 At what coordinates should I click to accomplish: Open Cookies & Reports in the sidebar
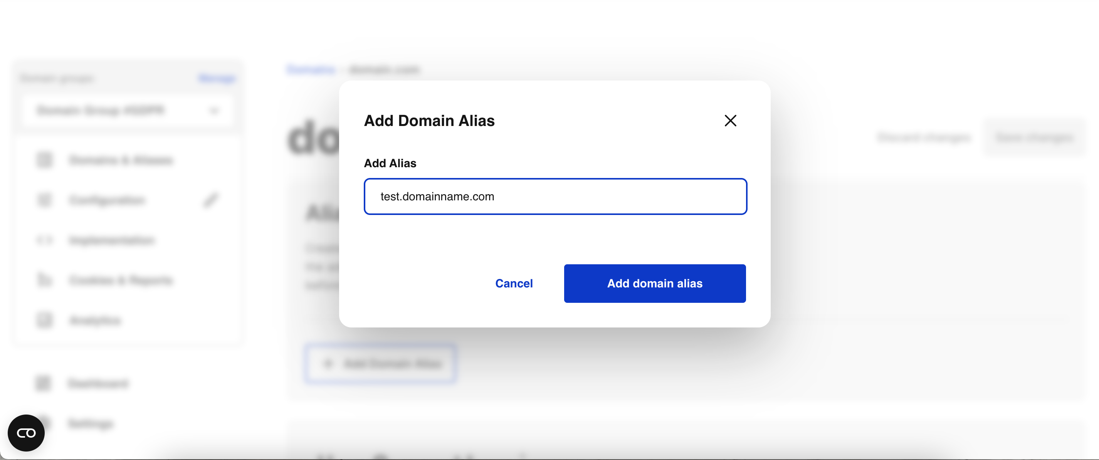pos(121,280)
